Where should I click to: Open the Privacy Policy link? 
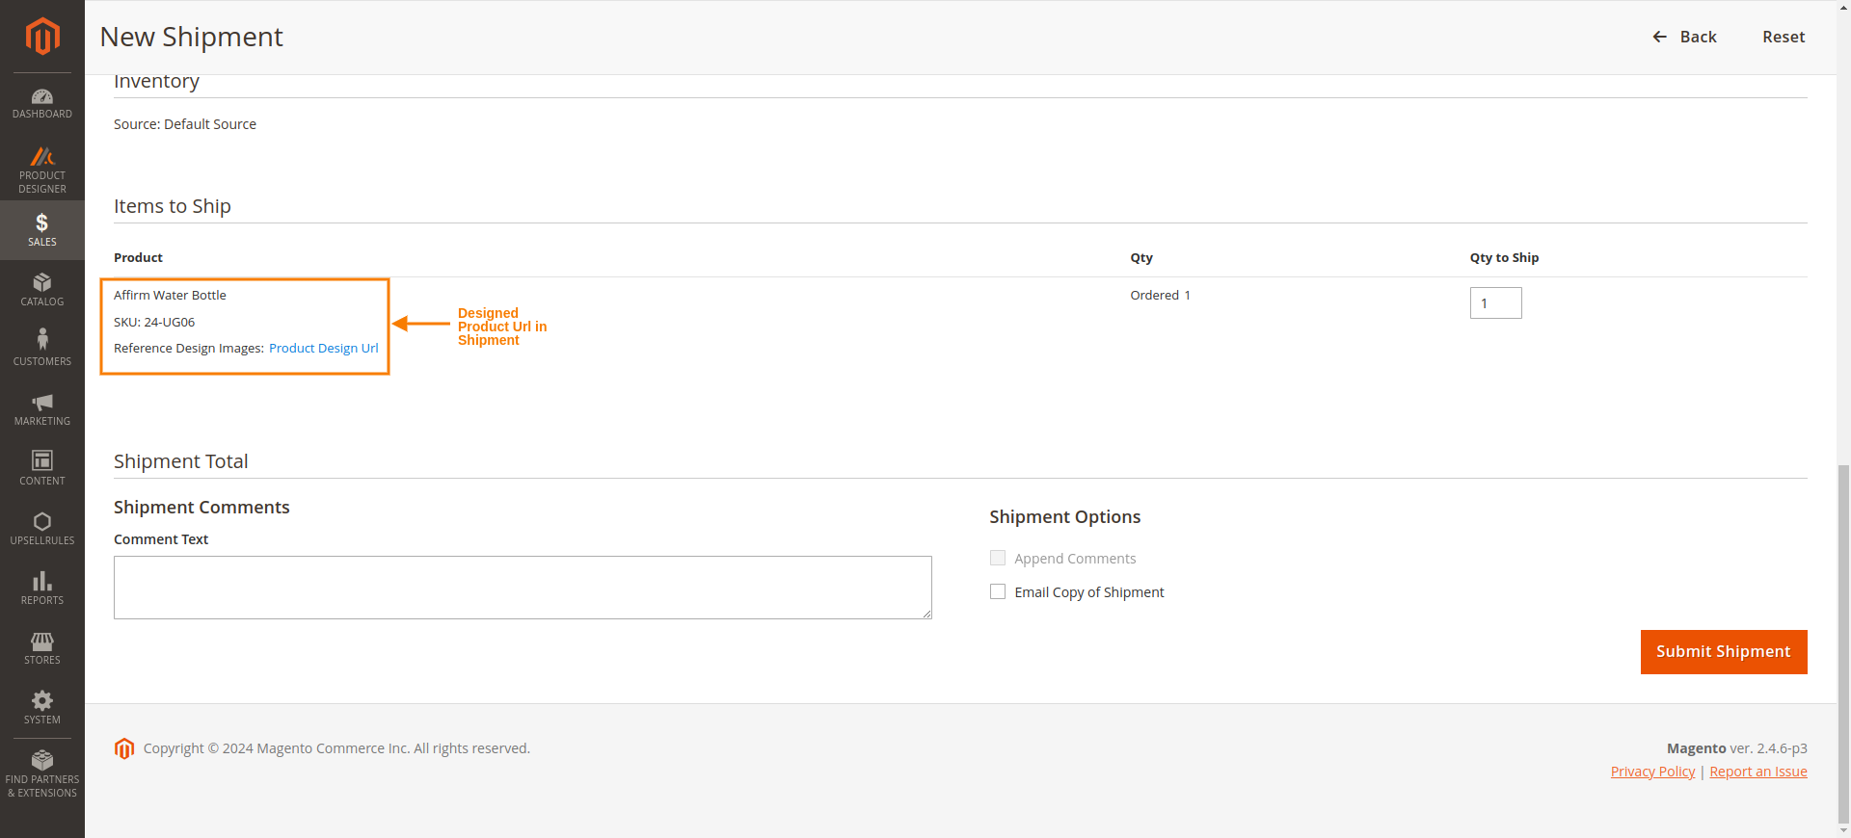pos(1652,772)
